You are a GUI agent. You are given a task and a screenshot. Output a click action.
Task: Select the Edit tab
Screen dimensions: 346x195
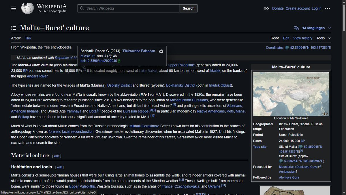[x=286, y=38]
